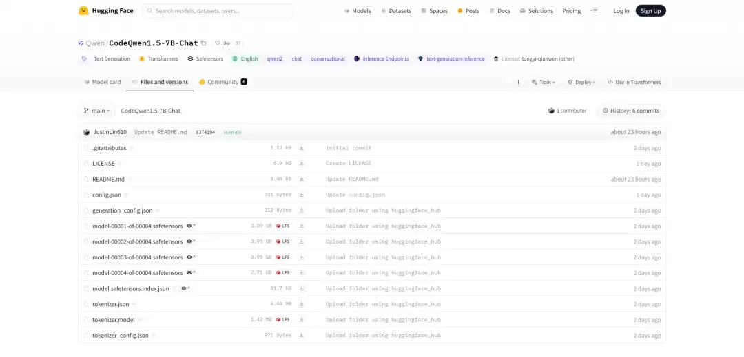Download .gitattributes file icon
Viewport: 744px width, 357px height.
point(301,148)
